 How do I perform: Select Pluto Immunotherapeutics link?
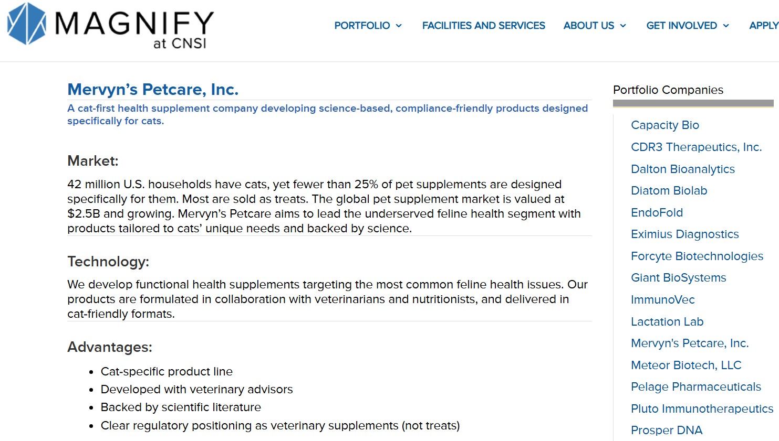(702, 409)
